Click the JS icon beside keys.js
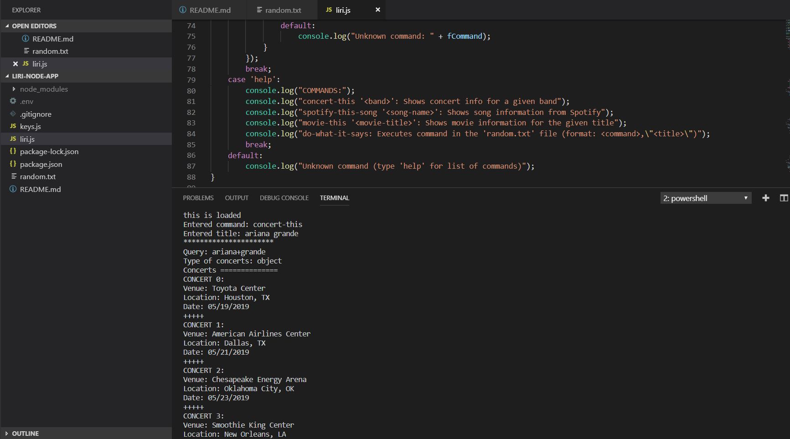The width and height of the screenshot is (790, 439). [13, 126]
